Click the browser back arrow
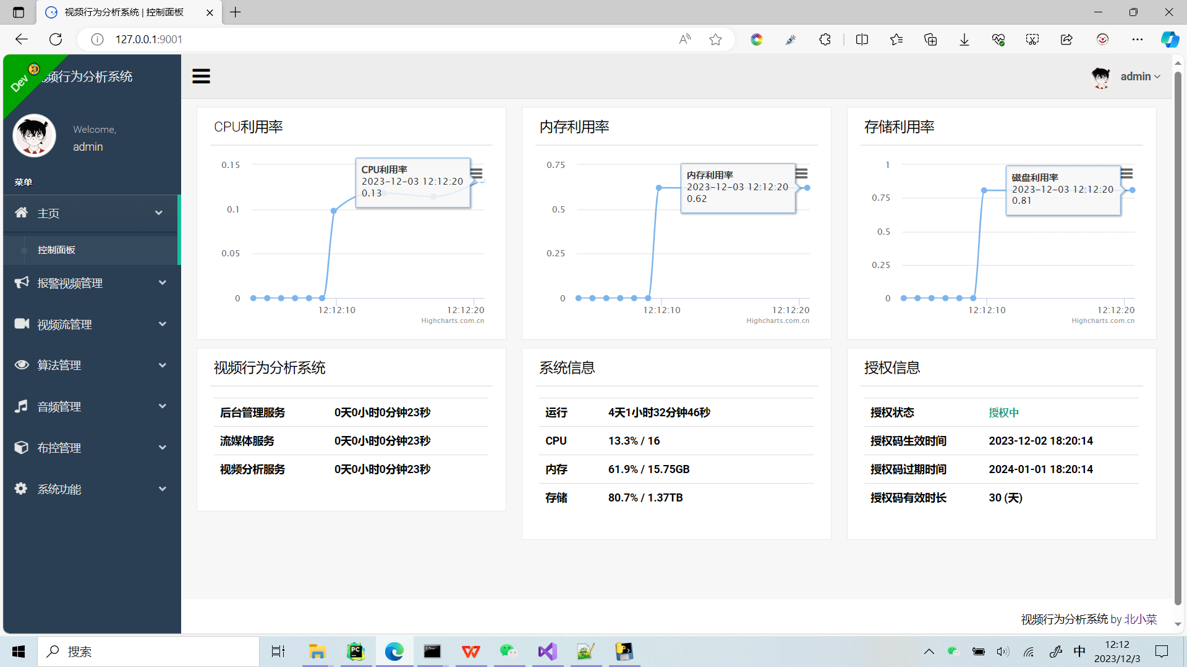The height and width of the screenshot is (667, 1187). (22, 40)
